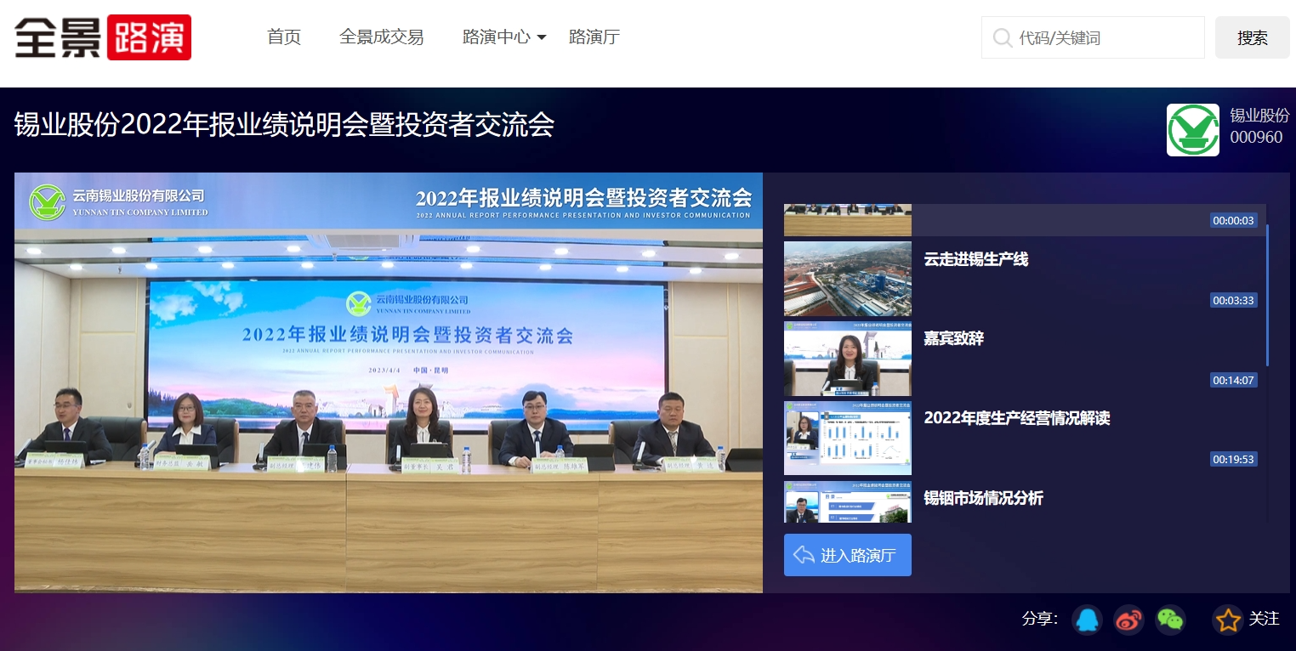Click the 锡业股份 company name link

[x=1259, y=116]
